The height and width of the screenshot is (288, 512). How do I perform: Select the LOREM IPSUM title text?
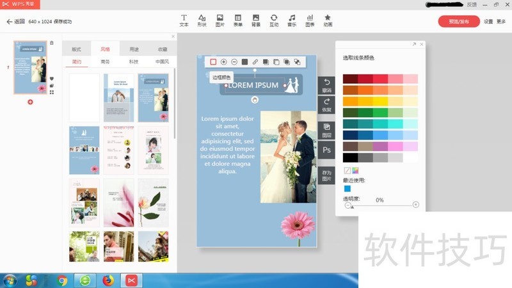(253, 85)
